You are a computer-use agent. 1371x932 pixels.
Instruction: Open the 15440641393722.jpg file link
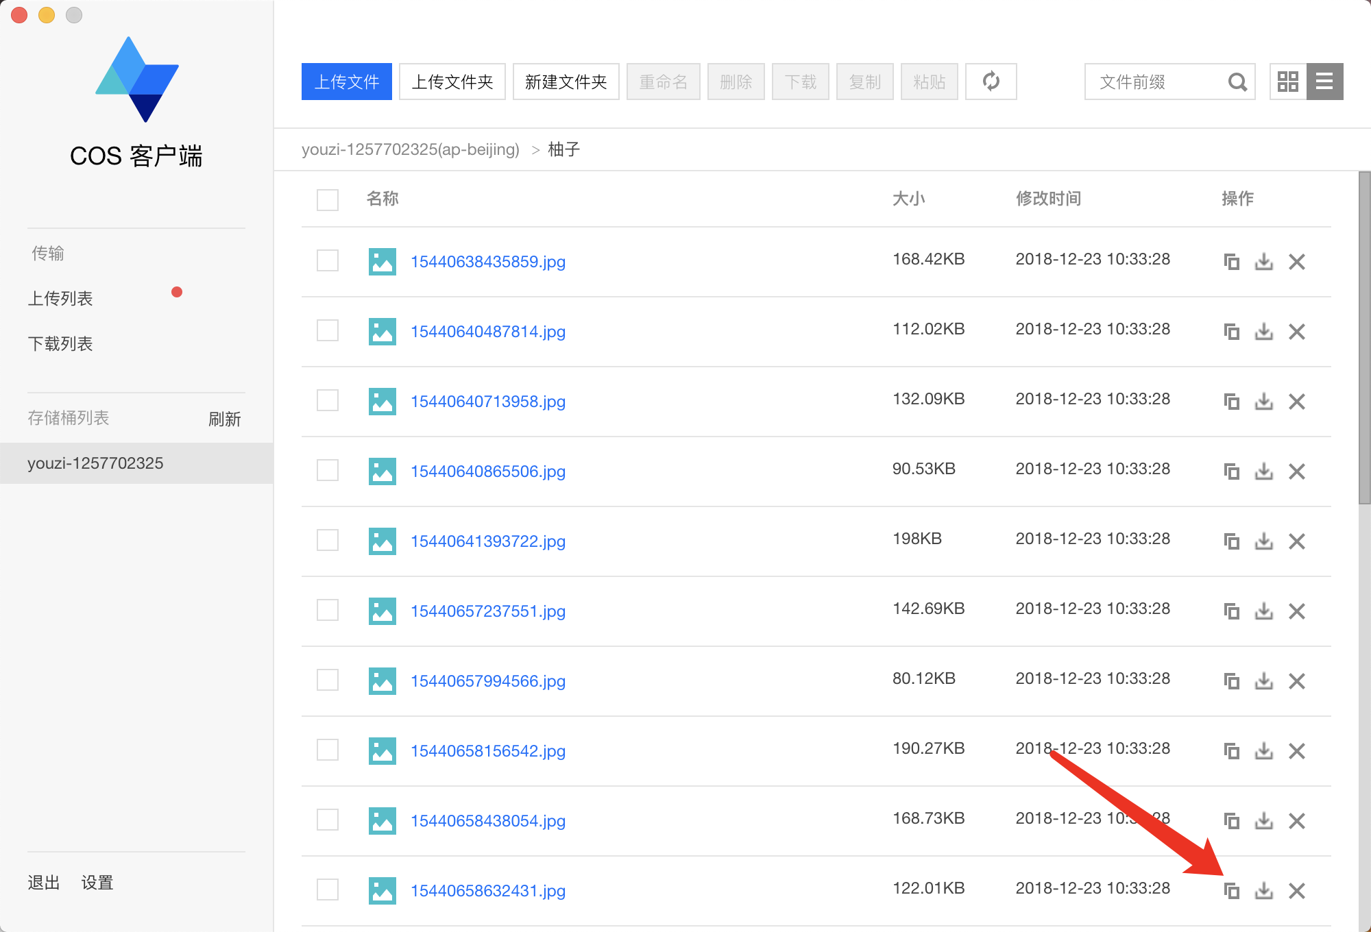click(x=487, y=541)
